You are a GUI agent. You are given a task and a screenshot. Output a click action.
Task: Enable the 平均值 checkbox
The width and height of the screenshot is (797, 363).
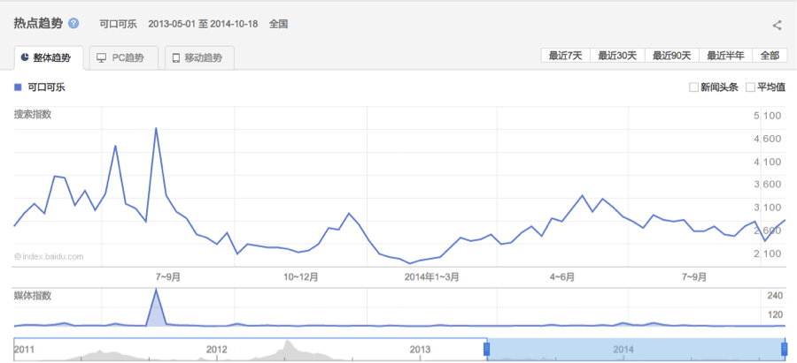(750, 87)
